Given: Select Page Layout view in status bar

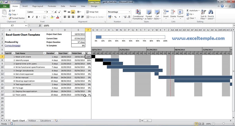Looking at the screenshot, I should (x=200, y=124).
